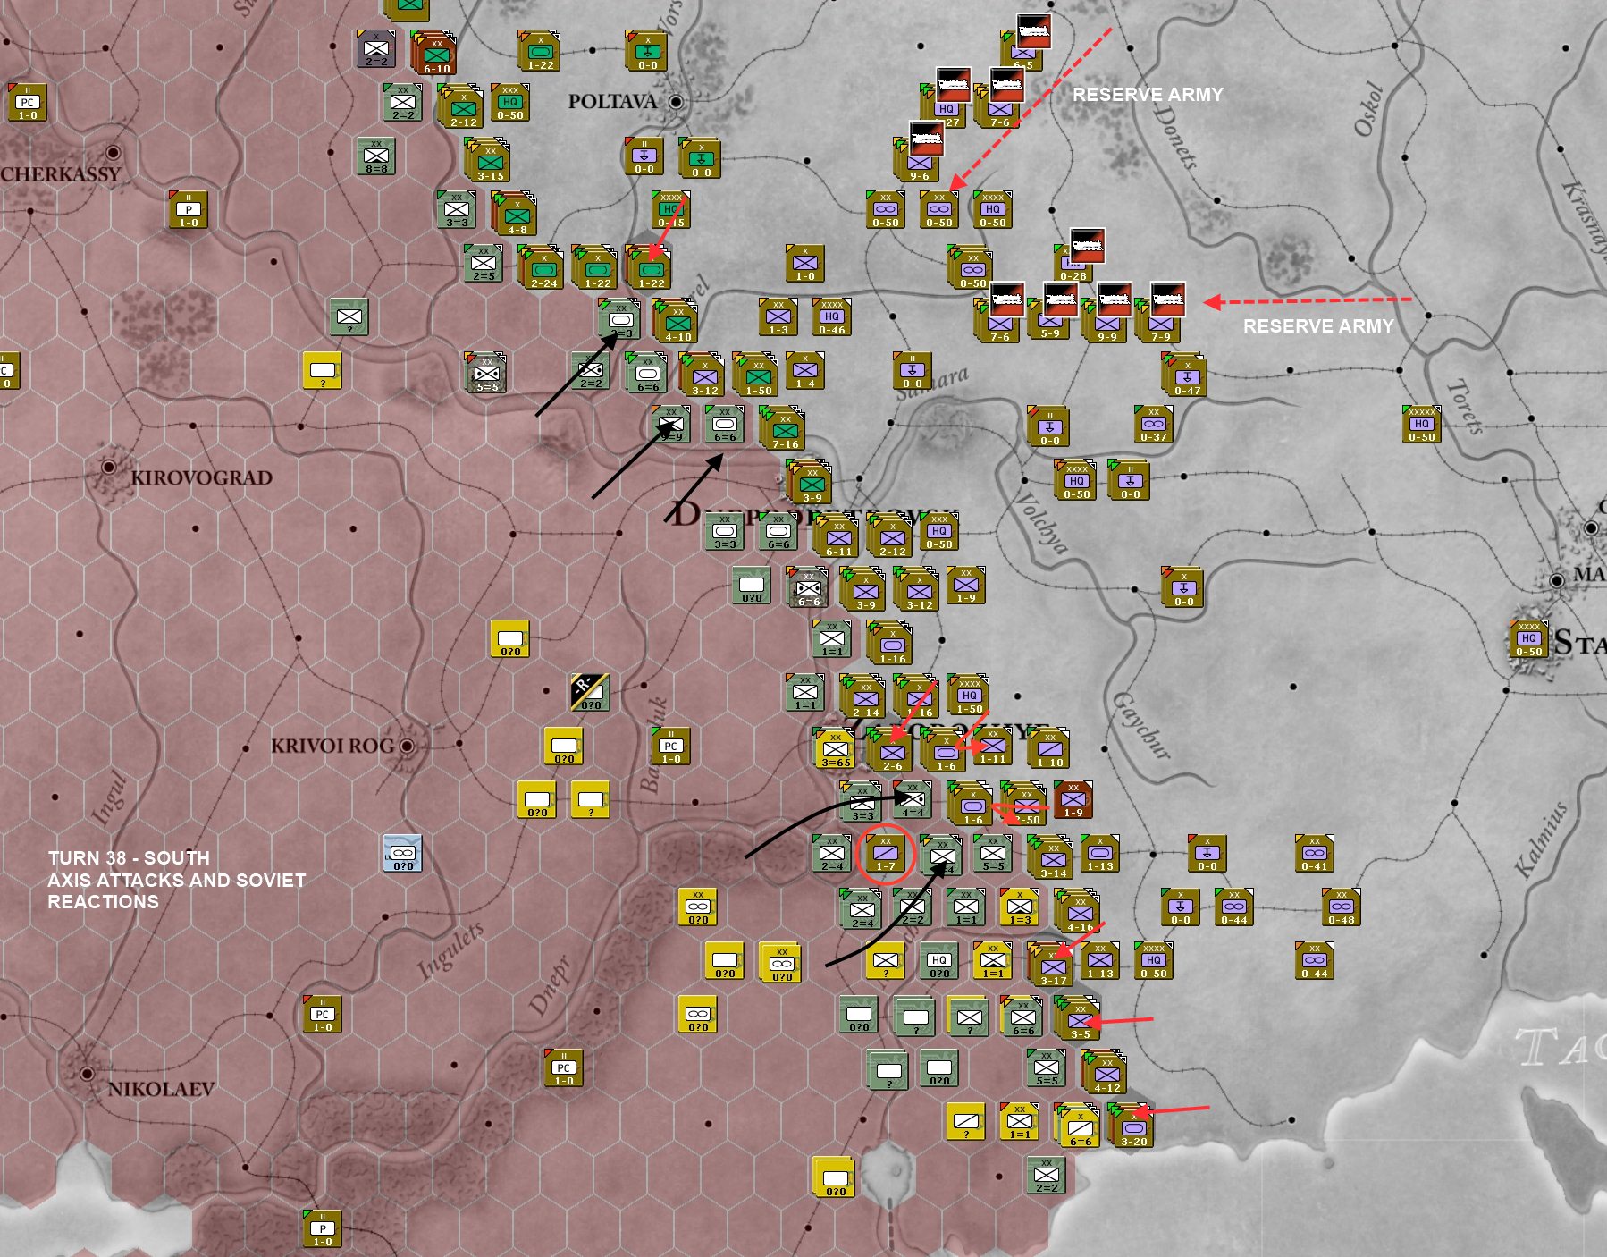Select the yellow 1=3 infantry counter
The width and height of the screenshot is (1607, 1257).
(x=1020, y=907)
